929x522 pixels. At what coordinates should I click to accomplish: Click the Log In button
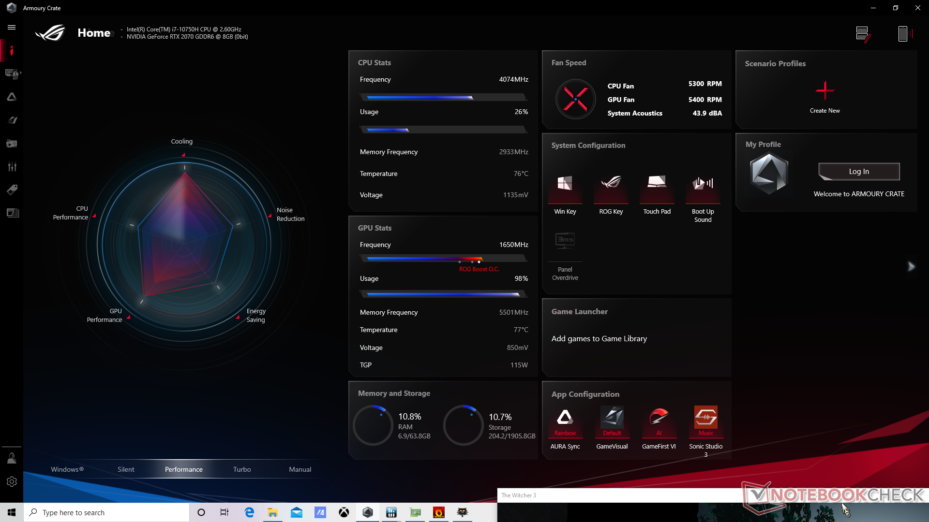[x=859, y=172]
